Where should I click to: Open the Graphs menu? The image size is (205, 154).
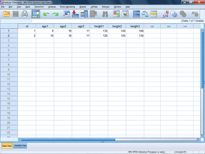pos(83,7)
